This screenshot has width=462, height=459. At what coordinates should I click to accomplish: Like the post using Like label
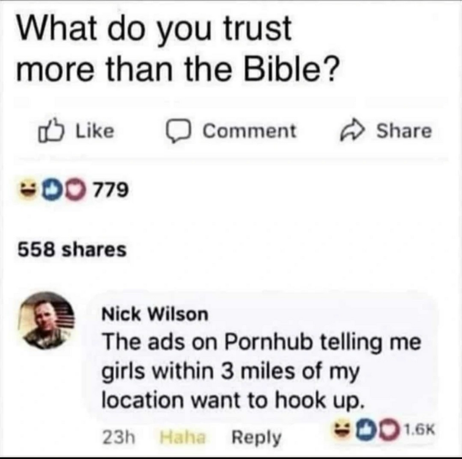pyautogui.click(x=95, y=131)
